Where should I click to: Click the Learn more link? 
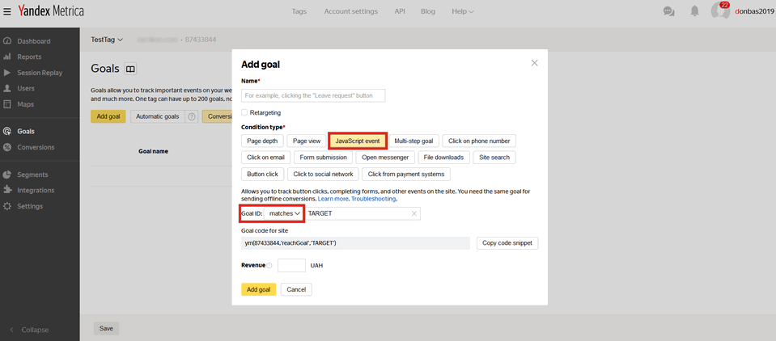click(333, 199)
